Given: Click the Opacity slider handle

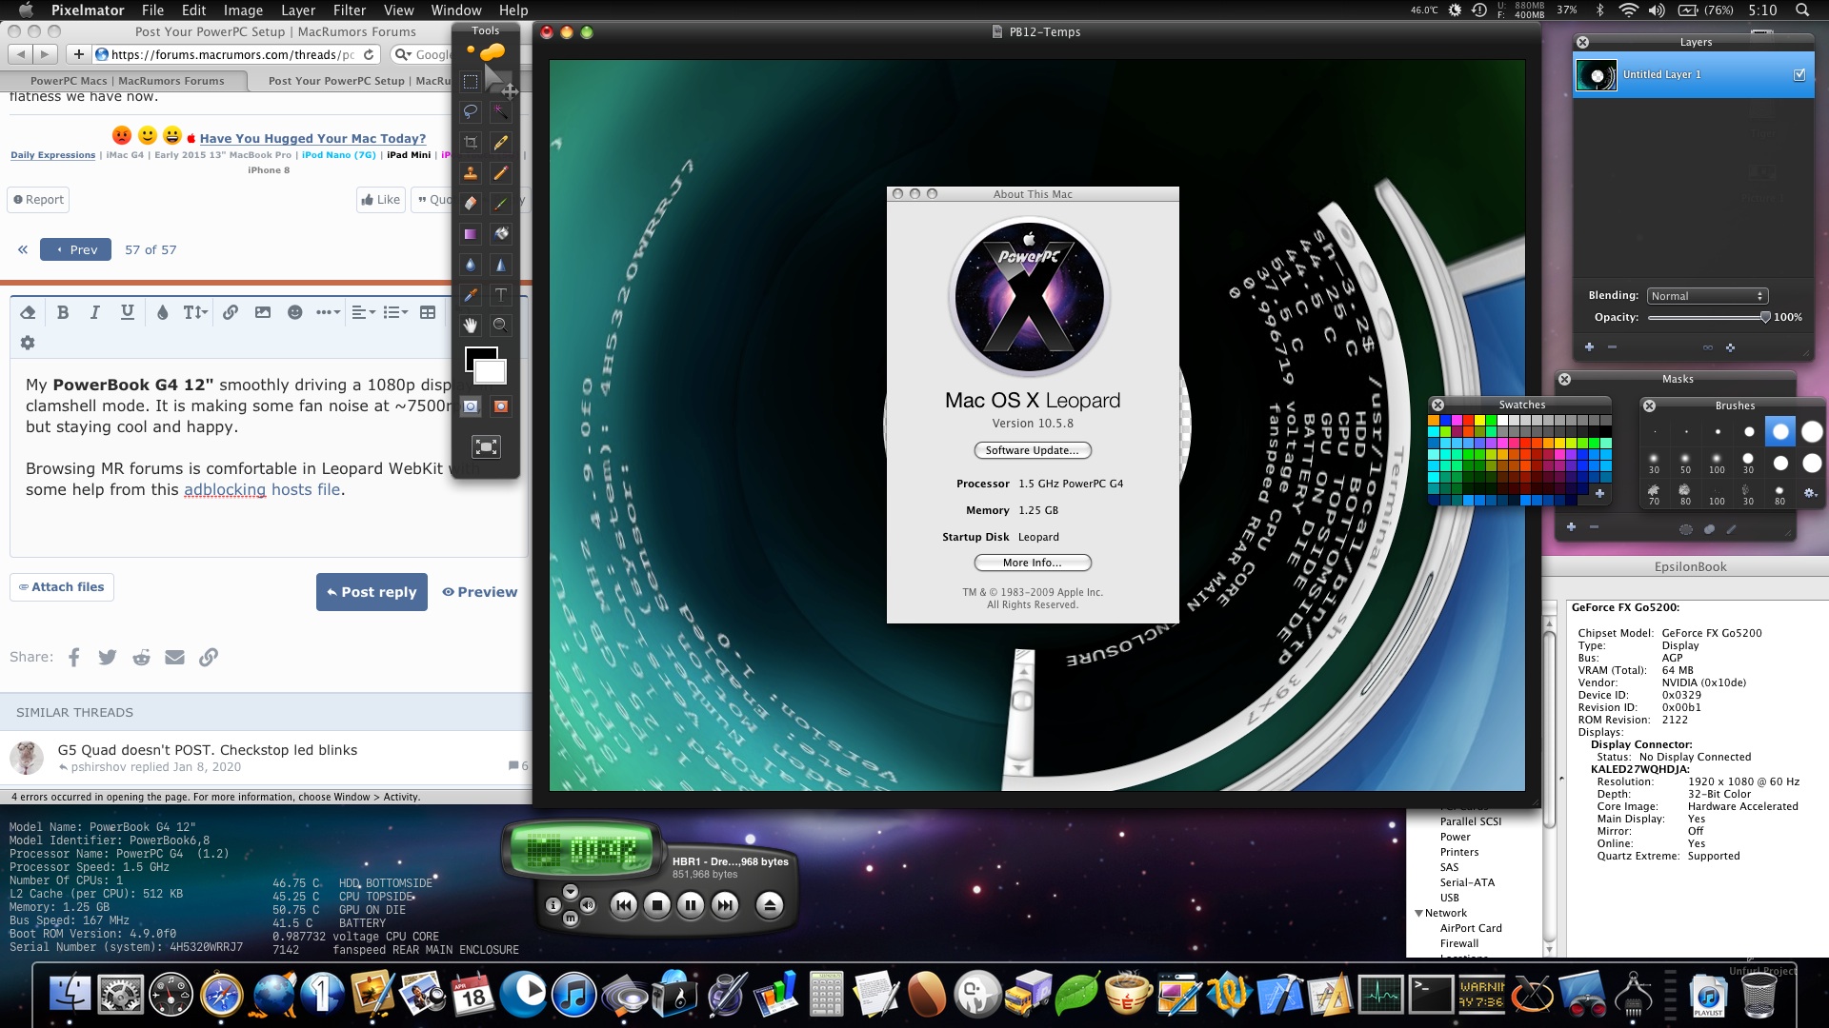Looking at the screenshot, I should 1764,317.
